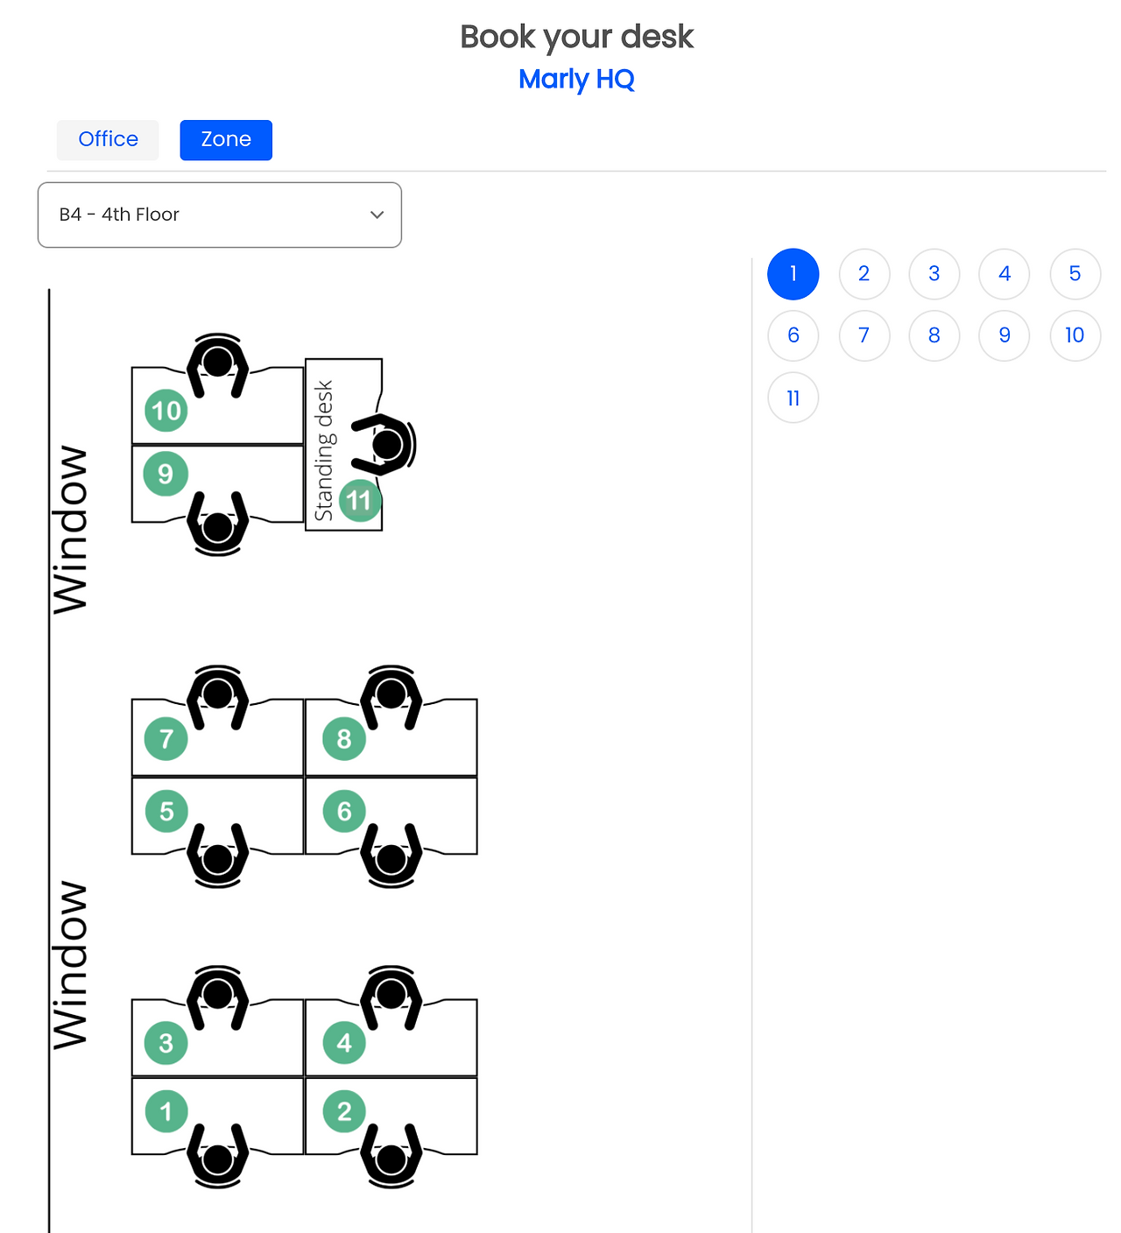Image resolution: width=1121 pixels, height=1233 pixels.
Task: Open the B4 - 4th Floor dropdown
Action: [x=220, y=215]
